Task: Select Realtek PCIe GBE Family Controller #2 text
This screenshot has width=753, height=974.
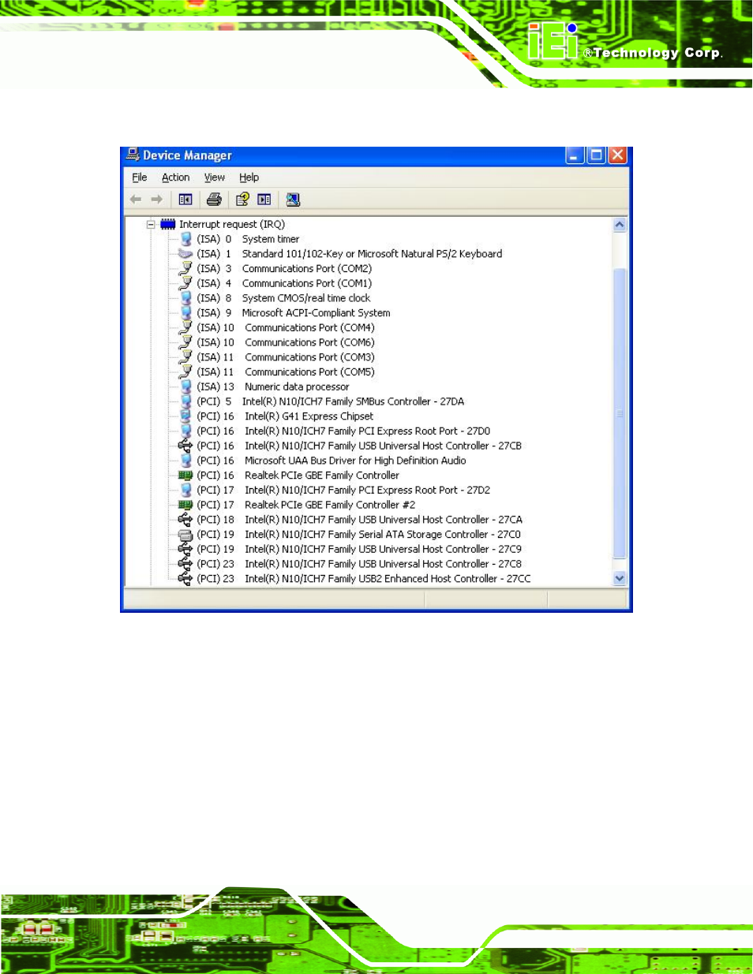Action: point(330,505)
